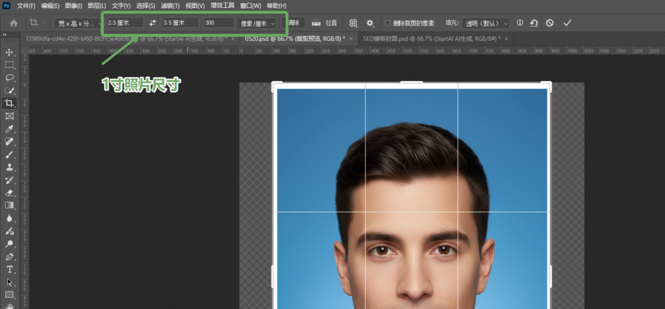Viewport: 665px width, 309px height.
Task: Select the Quick Selection tool
Action: click(x=9, y=91)
